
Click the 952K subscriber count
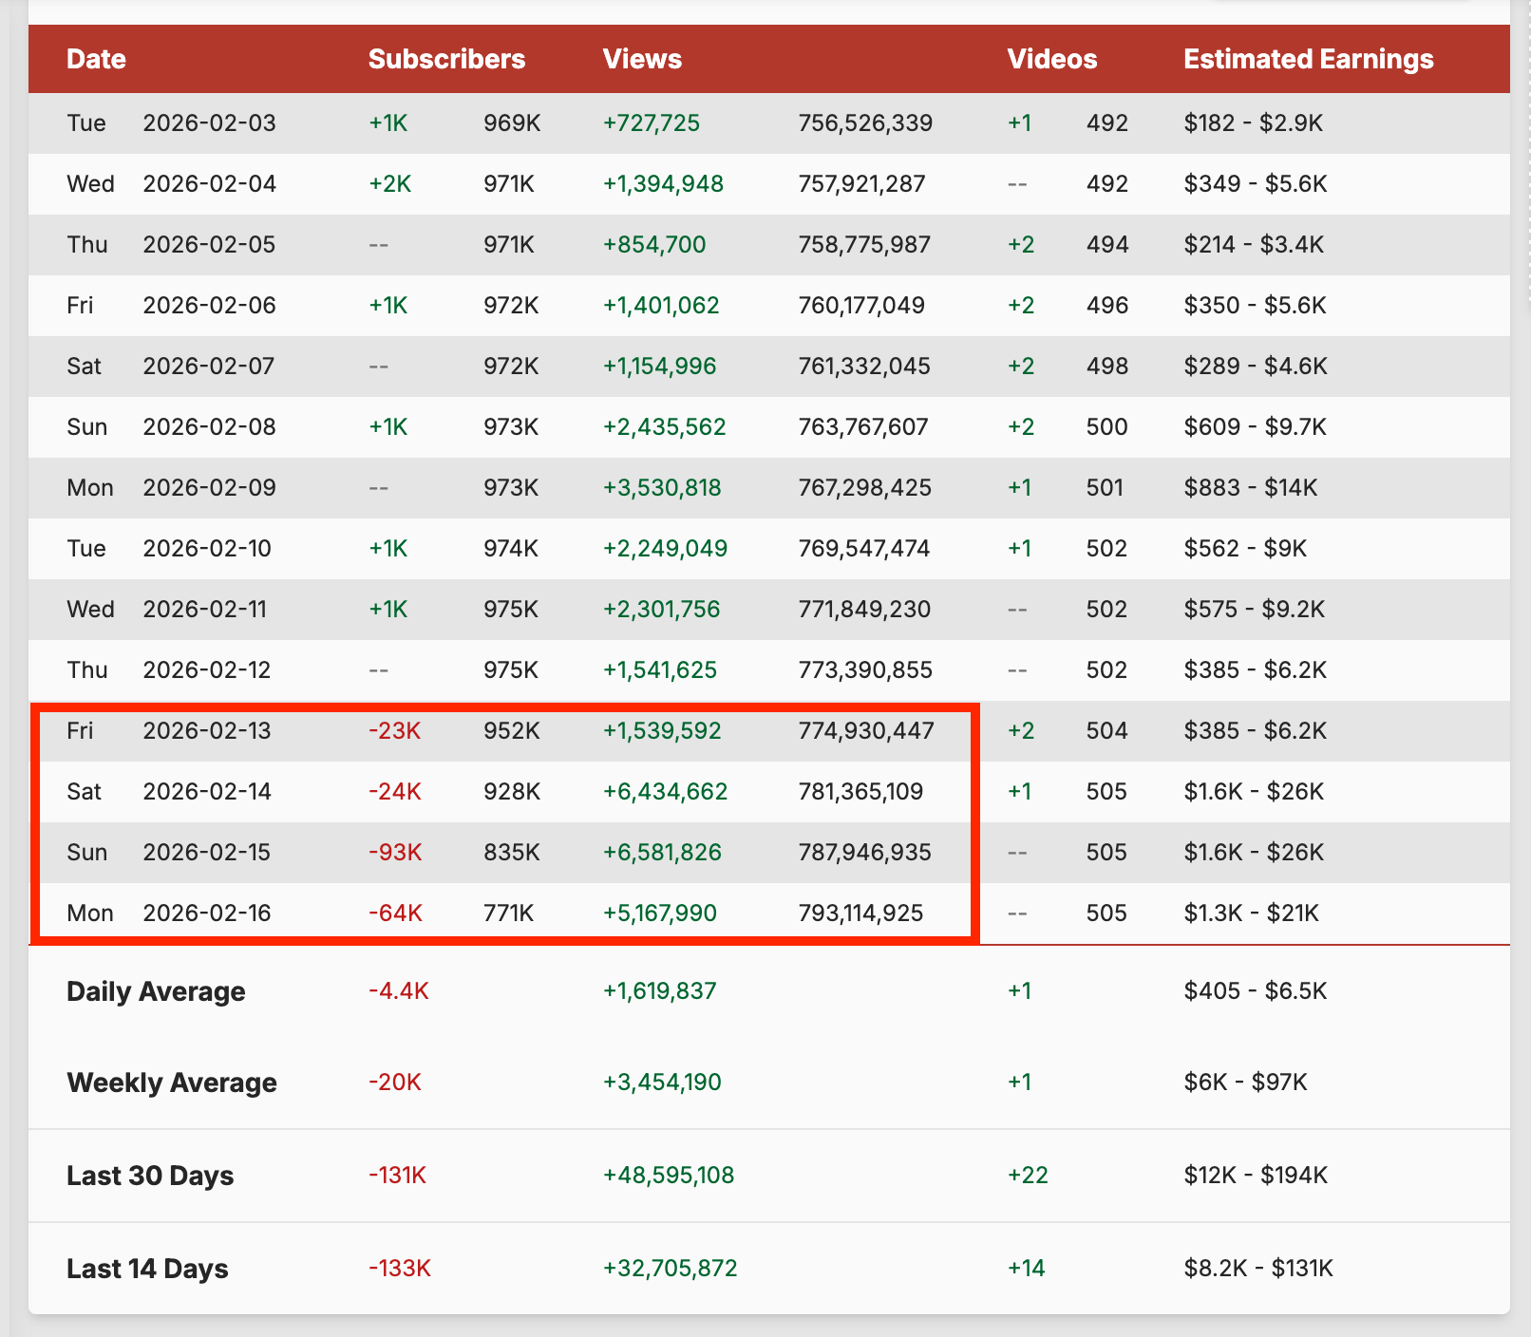pos(511,731)
